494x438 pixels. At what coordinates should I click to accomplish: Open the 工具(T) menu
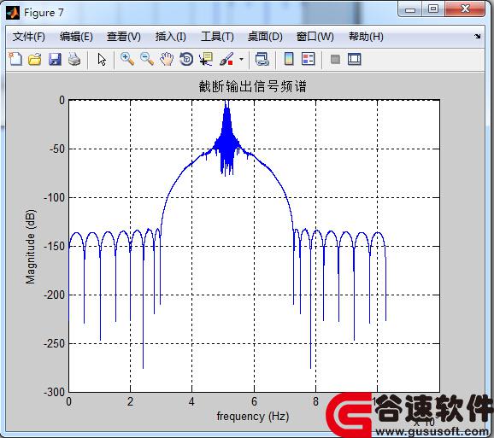coord(217,37)
